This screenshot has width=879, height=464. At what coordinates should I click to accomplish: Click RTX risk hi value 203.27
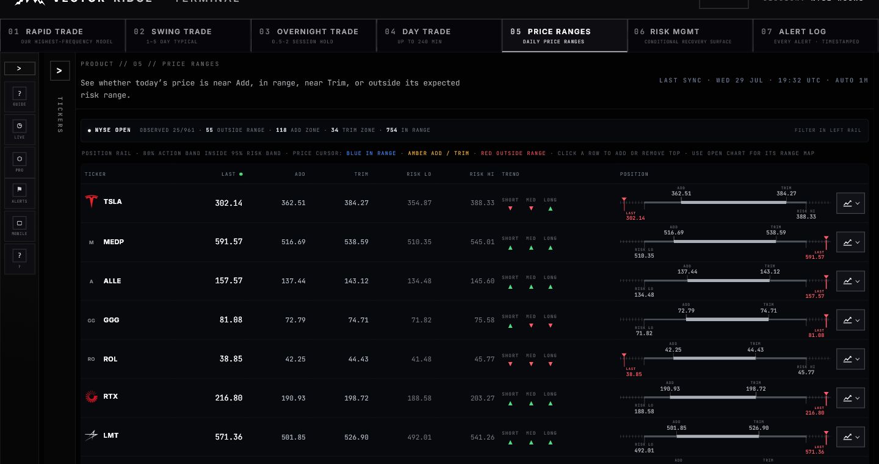tap(482, 398)
